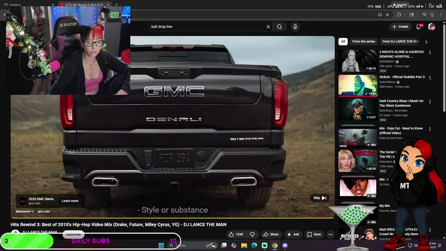Click Learn more on GMC ad
This screenshot has height=251, width=446.
[70, 201]
